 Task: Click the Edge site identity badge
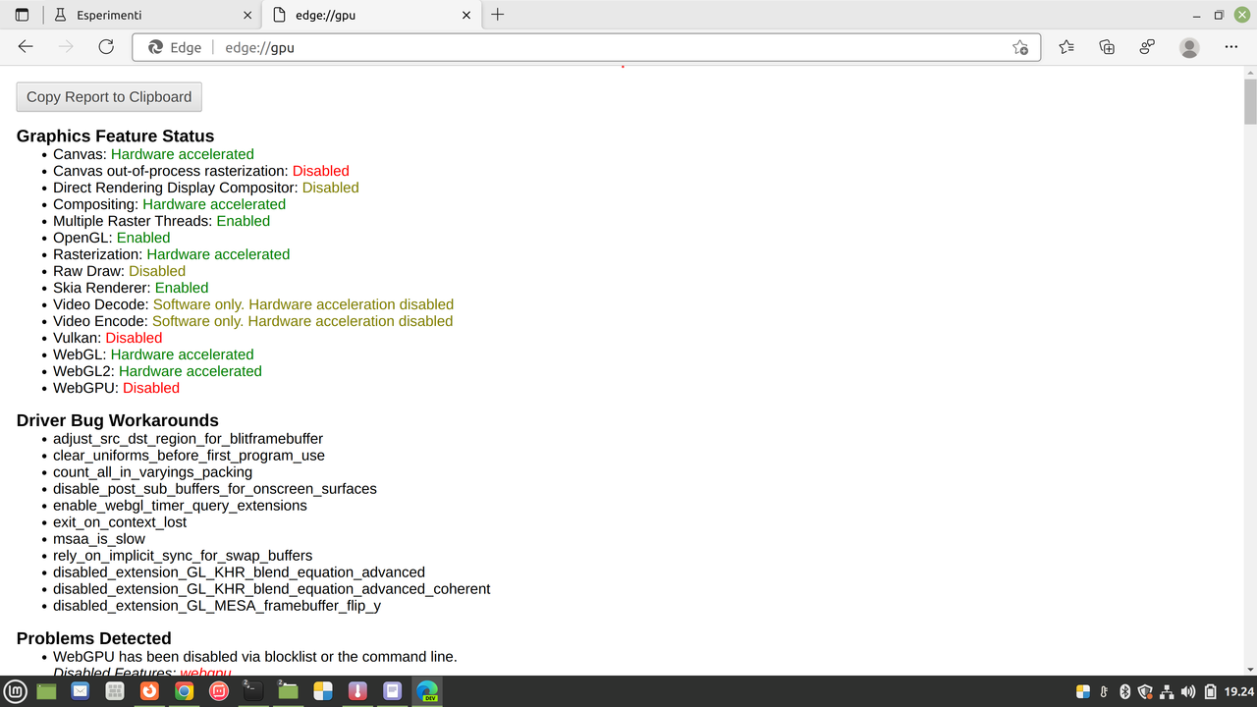pos(175,47)
